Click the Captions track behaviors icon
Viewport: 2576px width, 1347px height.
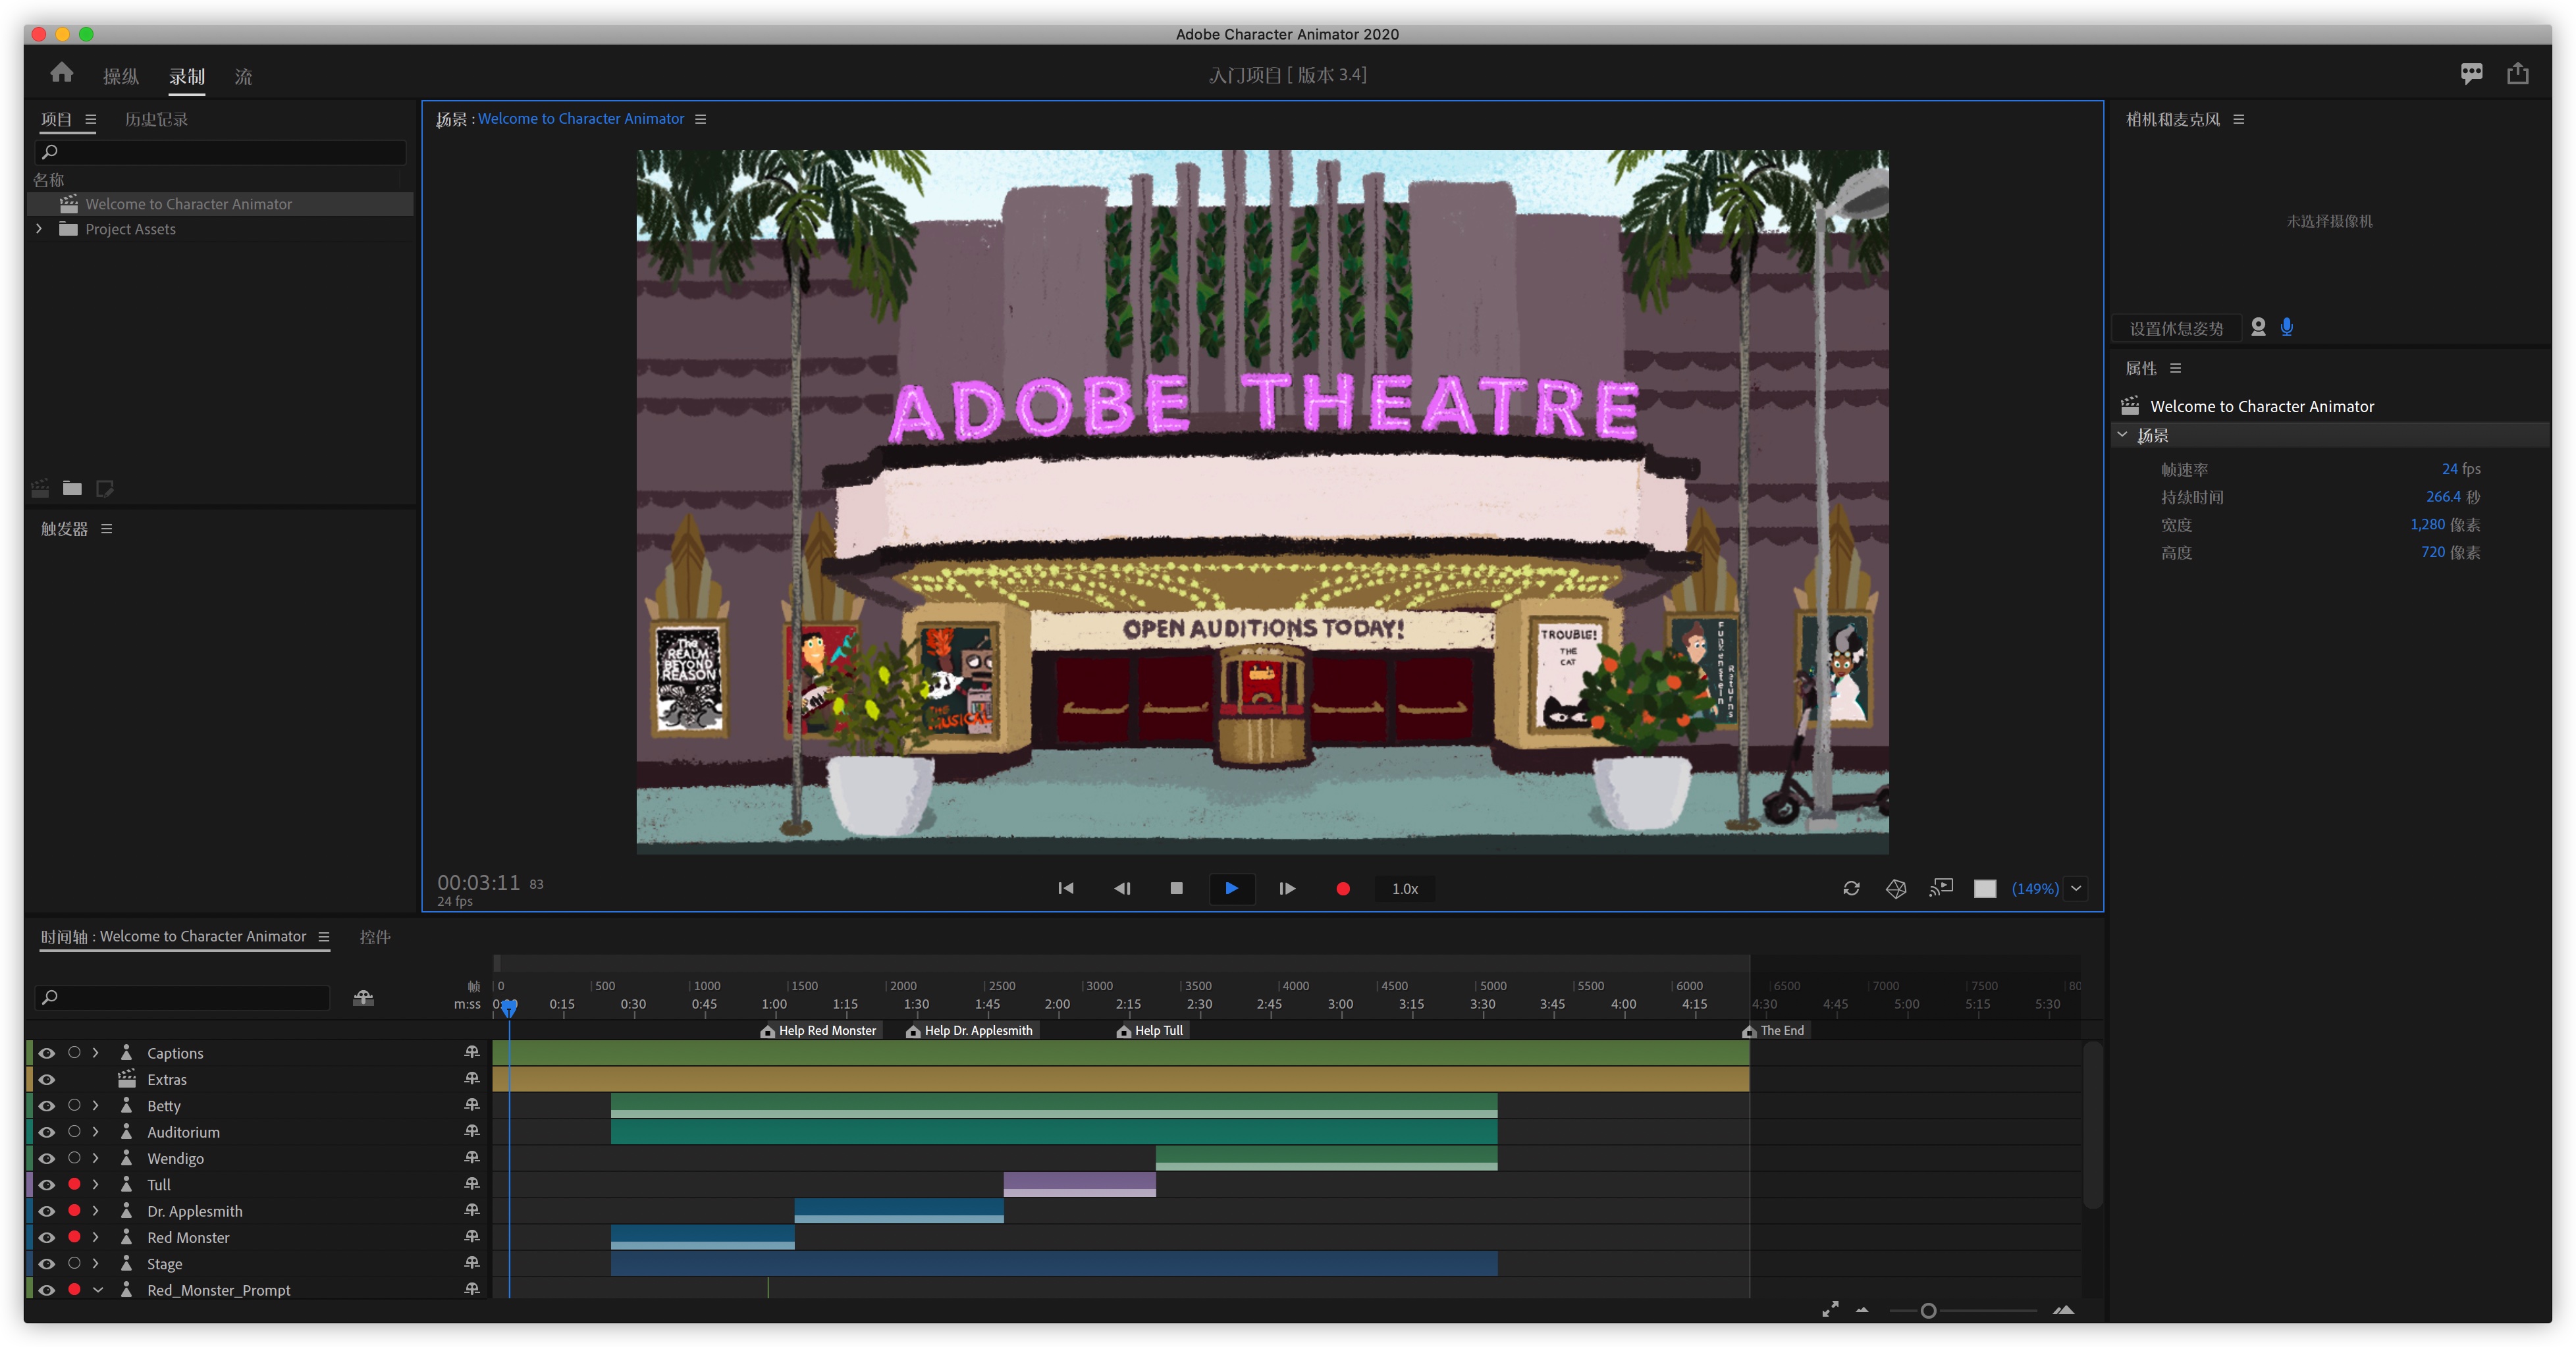click(x=472, y=1052)
